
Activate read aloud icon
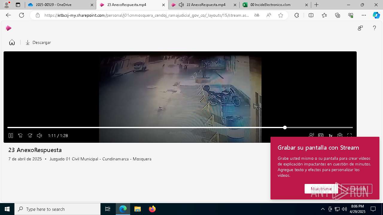click(x=269, y=15)
